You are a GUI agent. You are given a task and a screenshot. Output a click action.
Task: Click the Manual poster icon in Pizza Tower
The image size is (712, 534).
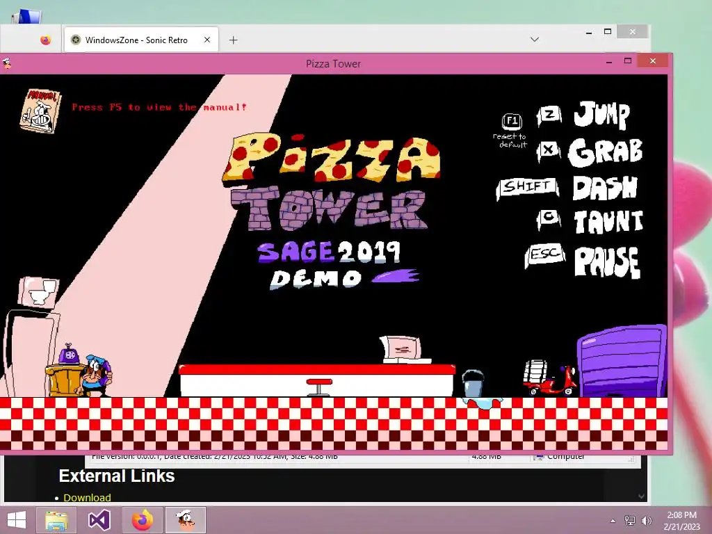tap(40, 111)
